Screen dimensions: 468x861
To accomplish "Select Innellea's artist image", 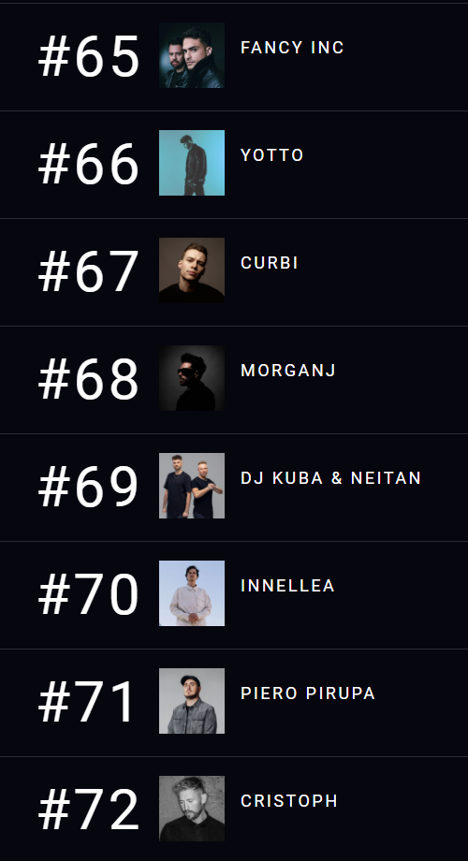I will click(192, 593).
